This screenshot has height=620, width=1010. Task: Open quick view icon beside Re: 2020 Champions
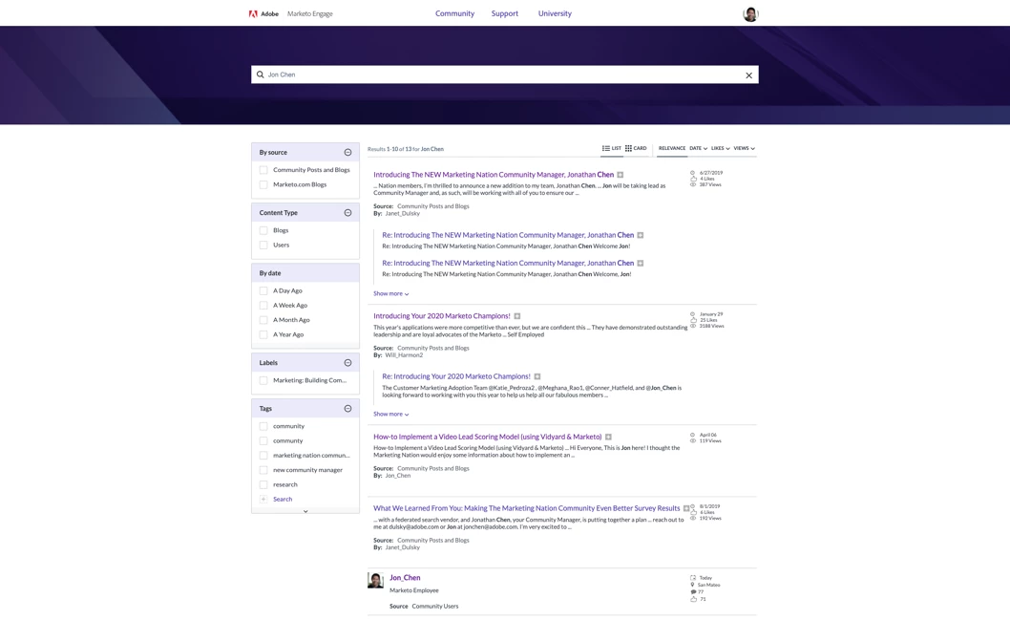pyautogui.click(x=537, y=376)
